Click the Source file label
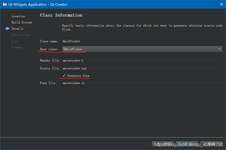The width and height of the screenshot is (226, 150). click(50, 68)
